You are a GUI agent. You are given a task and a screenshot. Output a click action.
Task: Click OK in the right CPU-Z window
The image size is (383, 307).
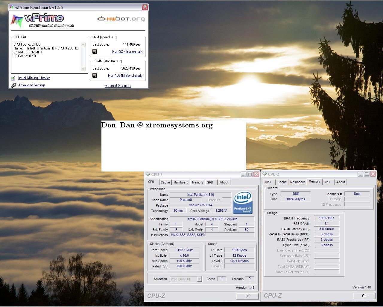[364, 296]
